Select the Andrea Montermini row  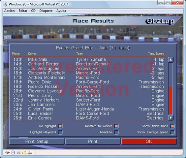point(89,78)
